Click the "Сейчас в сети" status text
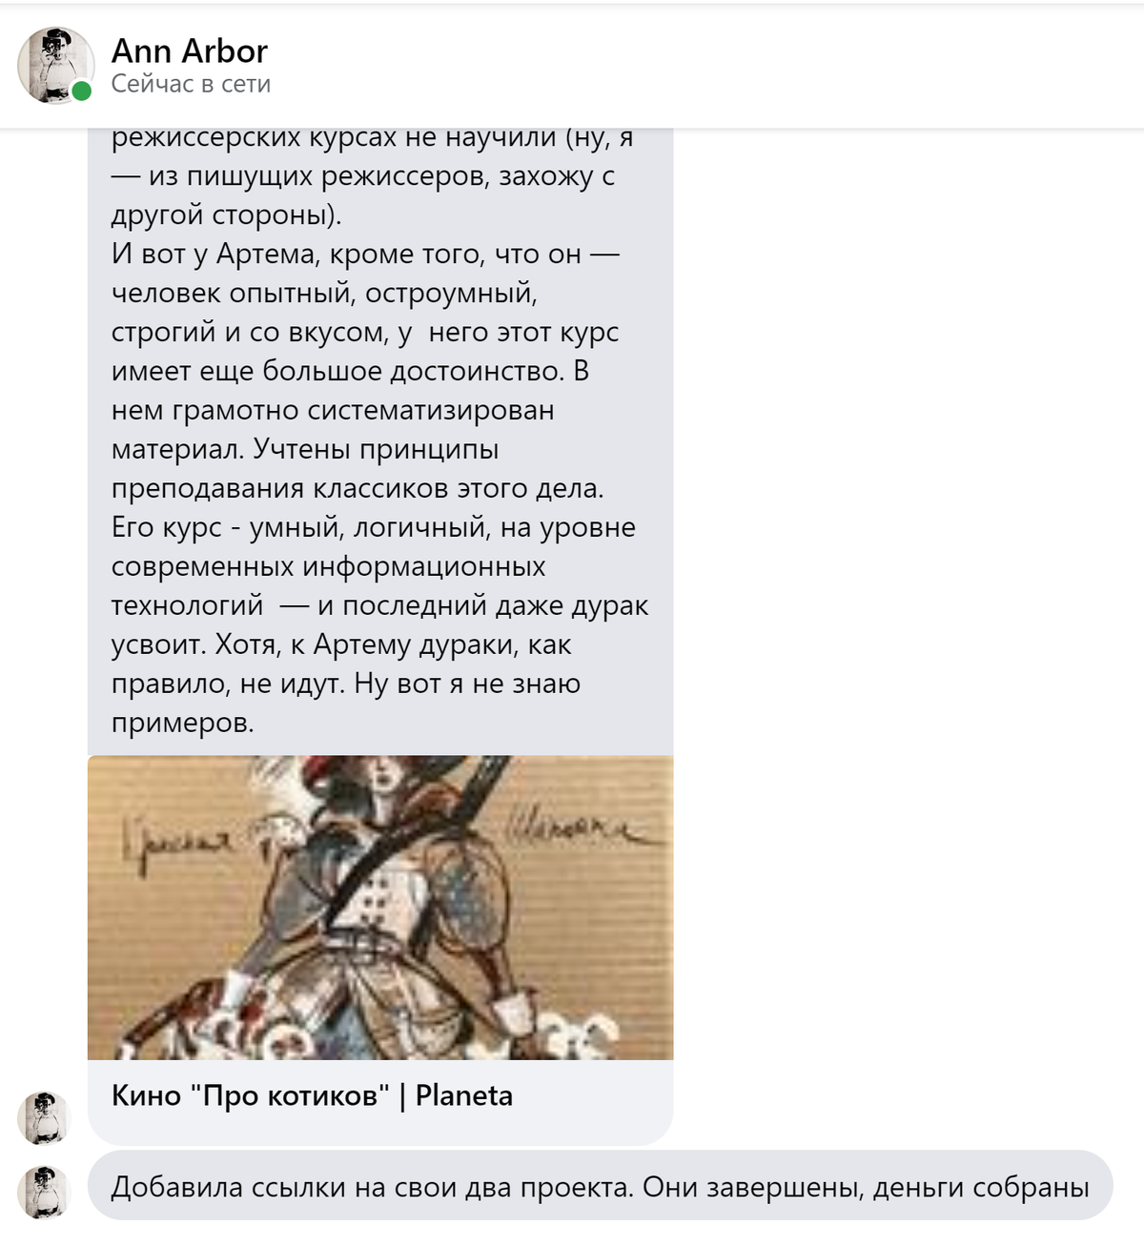This screenshot has width=1144, height=1246. tap(191, 84)
